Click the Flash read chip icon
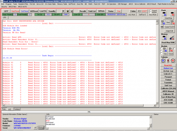Screen dimensions: 177x131 (164, 14)
